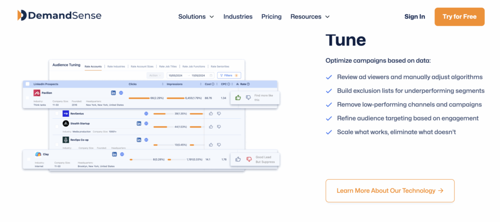Click 'Good Lead But Suppress' label
The image size is (500, 222).
coord(265,159)
